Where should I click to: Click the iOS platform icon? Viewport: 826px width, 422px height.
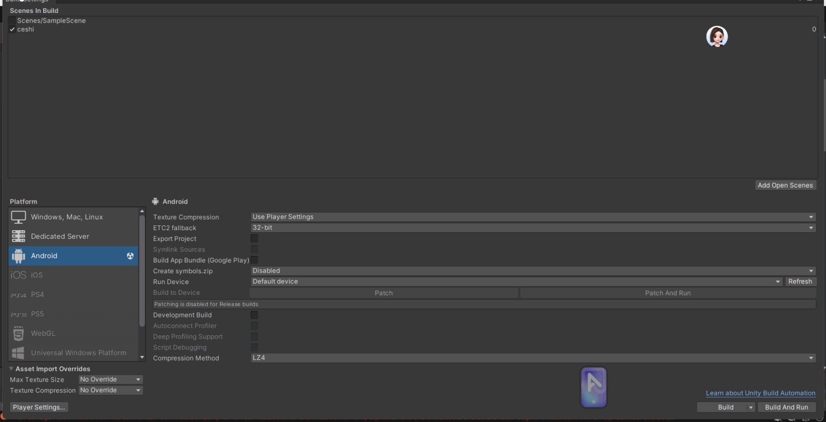tap(18, 275)
